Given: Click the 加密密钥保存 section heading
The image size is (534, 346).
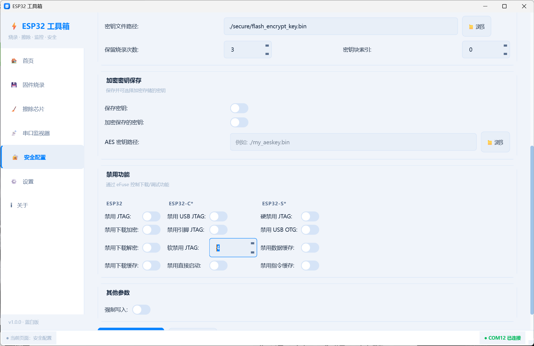Looking at the screenshot, I should tap(124, 80).
